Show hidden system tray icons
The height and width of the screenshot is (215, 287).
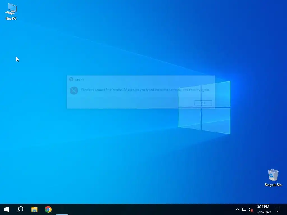click(237, 209)
